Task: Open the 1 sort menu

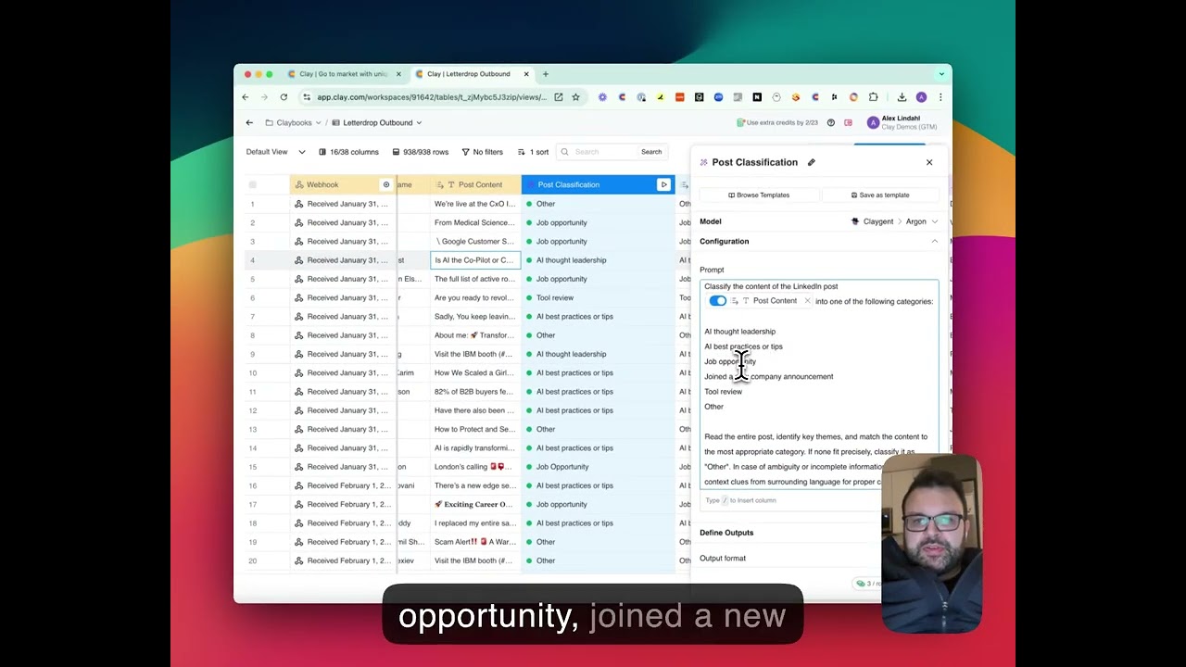Action: (533, 152)
